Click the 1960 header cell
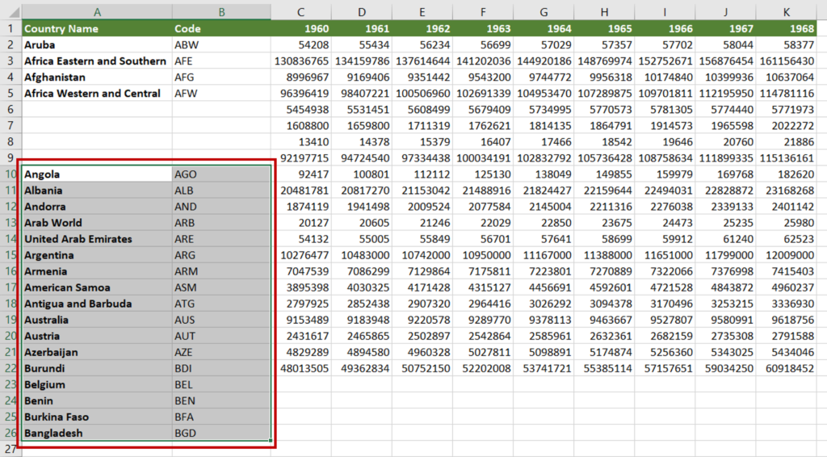Screen dimensions: 827x457 pyautogui.click(x=300, y=28)
